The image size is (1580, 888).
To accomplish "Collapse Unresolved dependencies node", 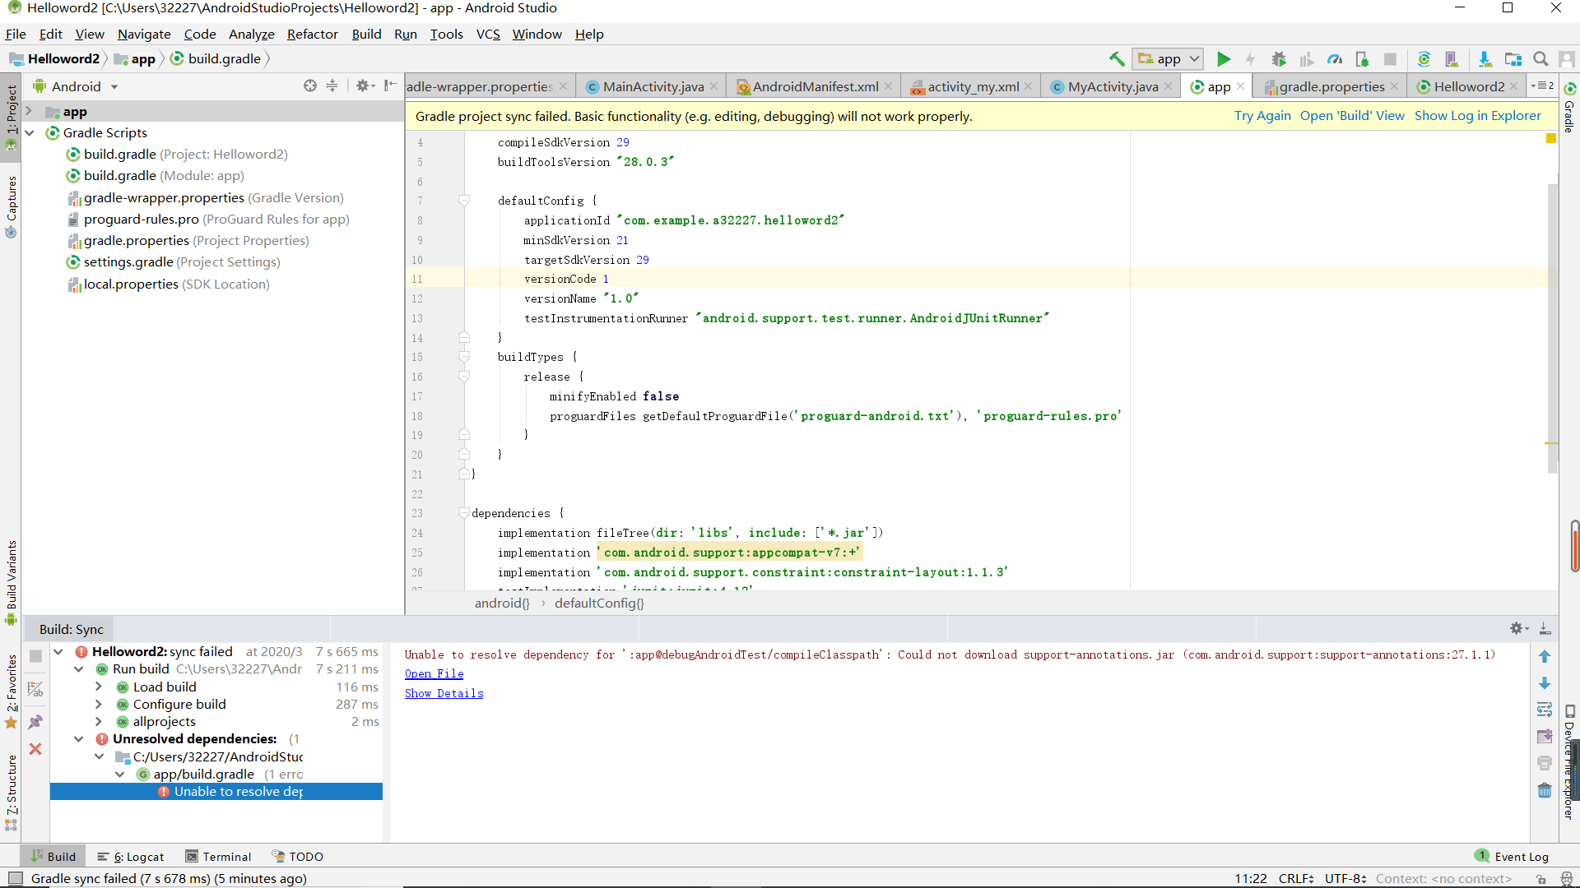I will (x=79, y=739).
